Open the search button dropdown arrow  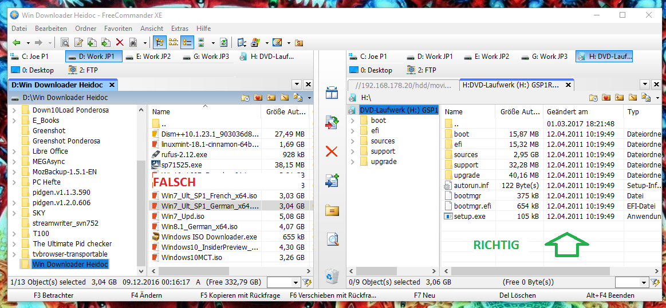click(x=145, y=43)
